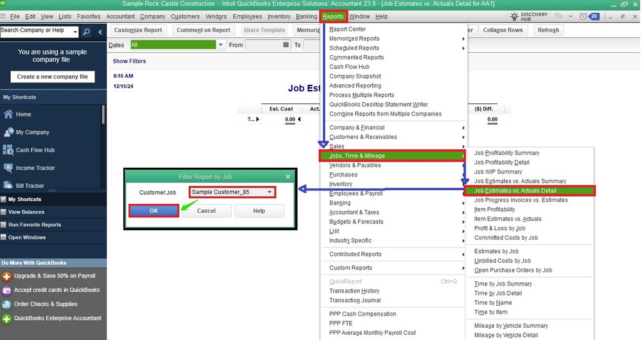Screen dimensions: 642x340
Task: Choose Time by Job Summary report
Action: 503,283
